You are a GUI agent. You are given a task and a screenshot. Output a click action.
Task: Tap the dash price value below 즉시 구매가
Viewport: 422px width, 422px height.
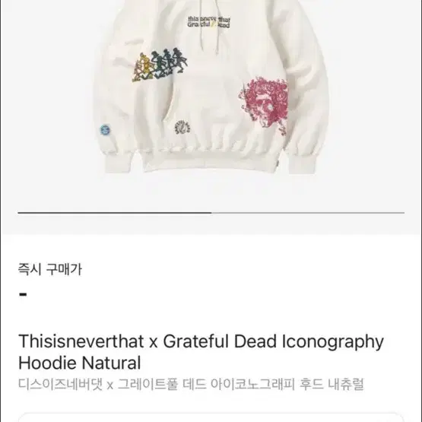coord(23,294)
